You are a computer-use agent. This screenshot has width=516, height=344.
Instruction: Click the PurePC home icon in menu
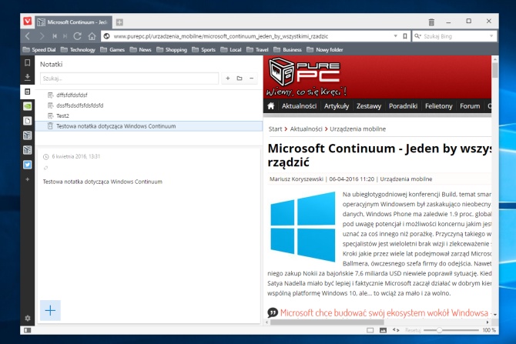click(271, 106)
